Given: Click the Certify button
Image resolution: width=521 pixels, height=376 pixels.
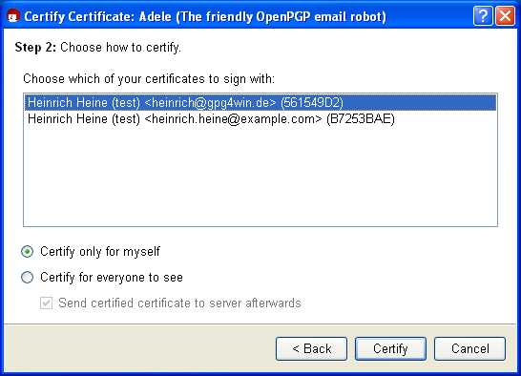Looking at the screenshot, I should (390, 348).
